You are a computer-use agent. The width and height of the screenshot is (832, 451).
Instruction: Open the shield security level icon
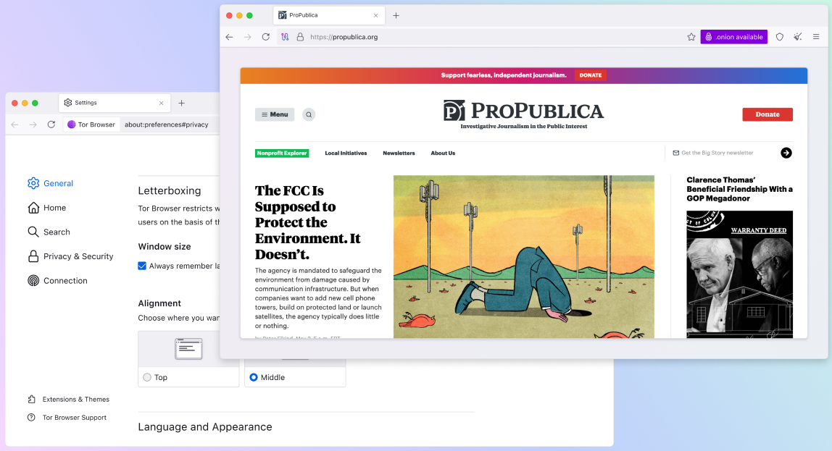pyautogui.click(x=780, y=37)
